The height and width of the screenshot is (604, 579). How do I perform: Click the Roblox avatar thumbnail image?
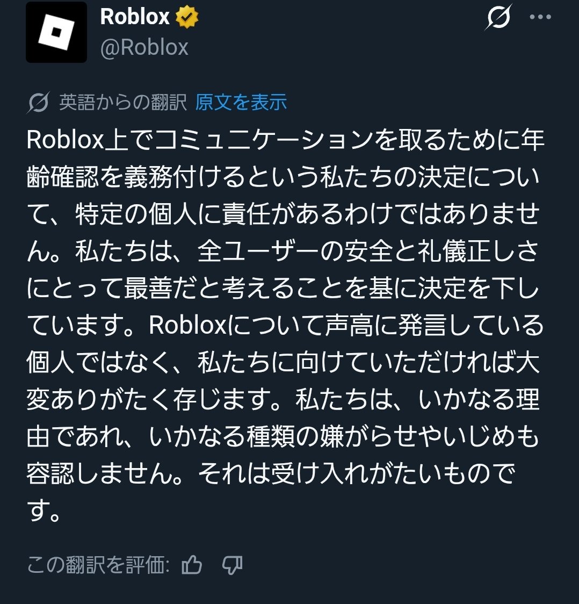[56, 31]
